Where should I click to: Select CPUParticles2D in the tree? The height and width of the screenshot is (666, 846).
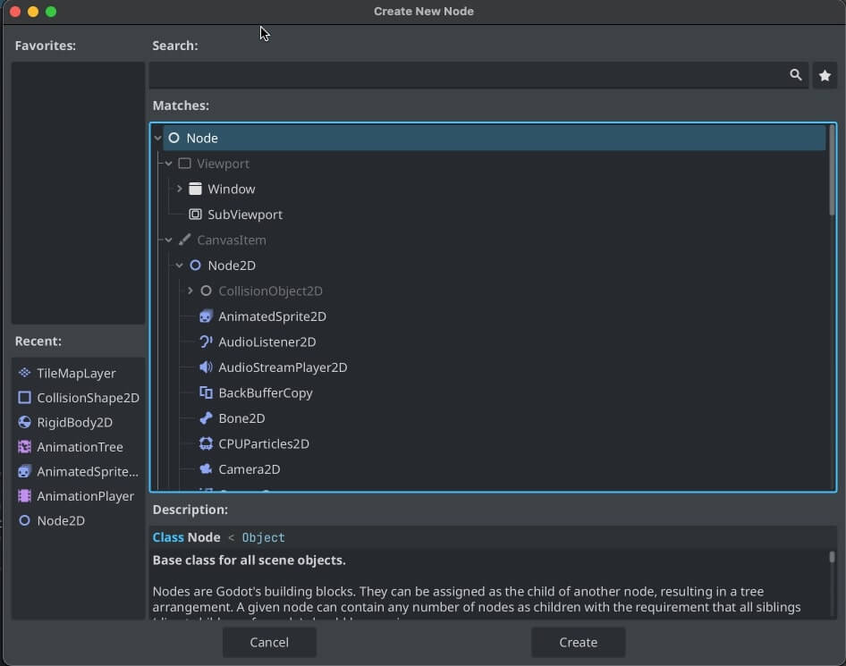coord(264,443)
